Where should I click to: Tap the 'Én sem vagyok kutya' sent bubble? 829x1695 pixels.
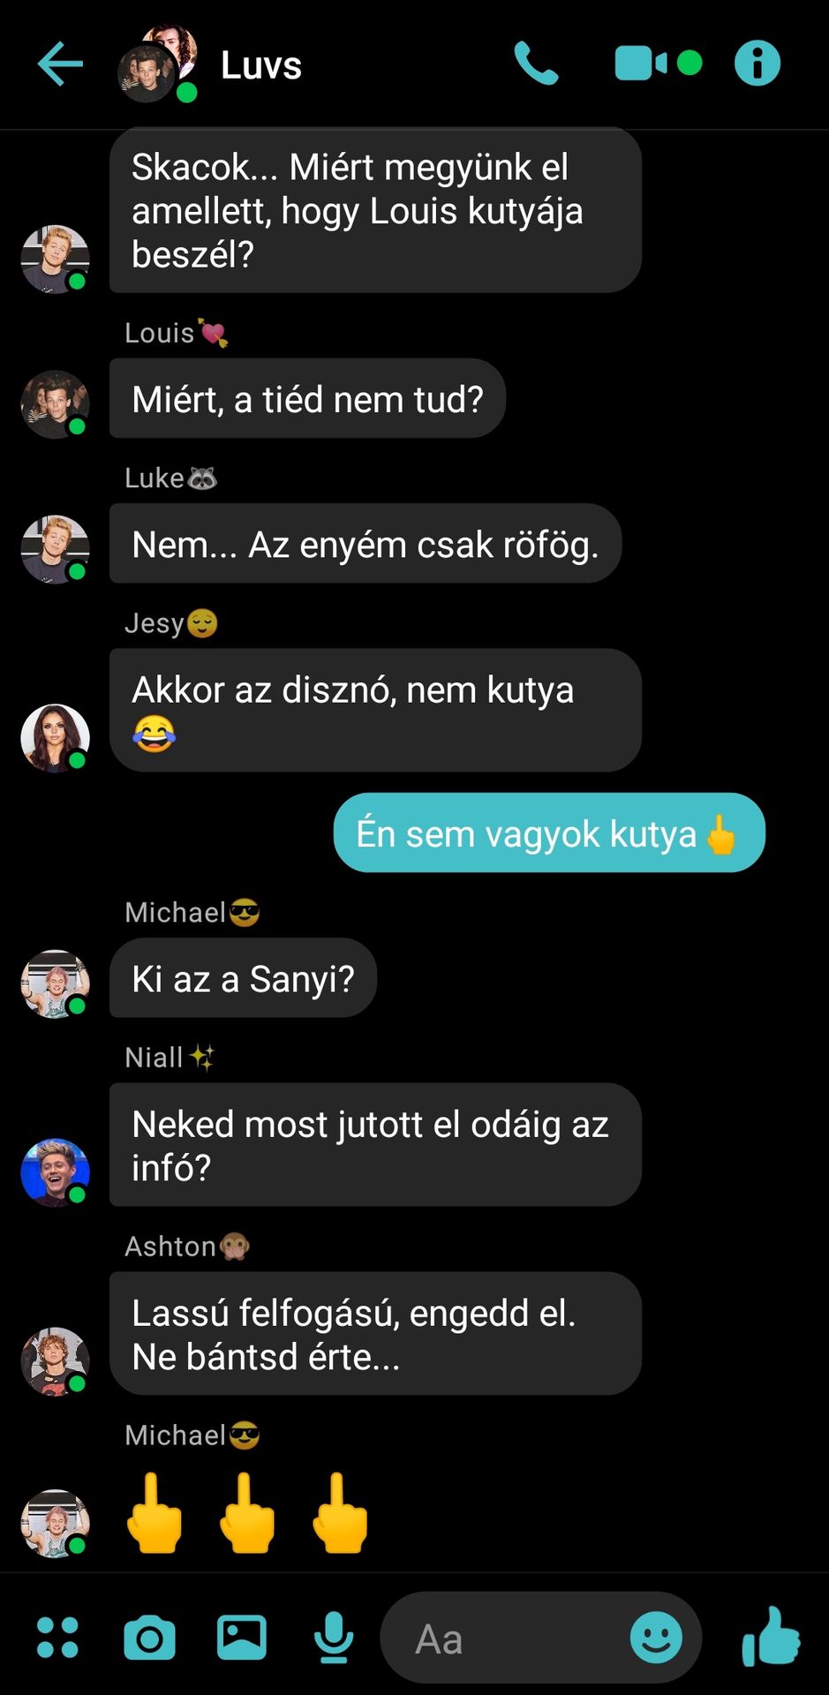click(549, 832)
